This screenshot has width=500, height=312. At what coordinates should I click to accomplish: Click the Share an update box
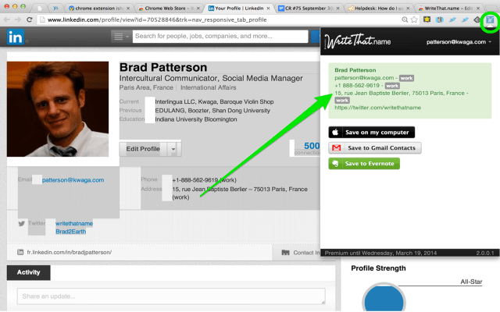[171, 296]
